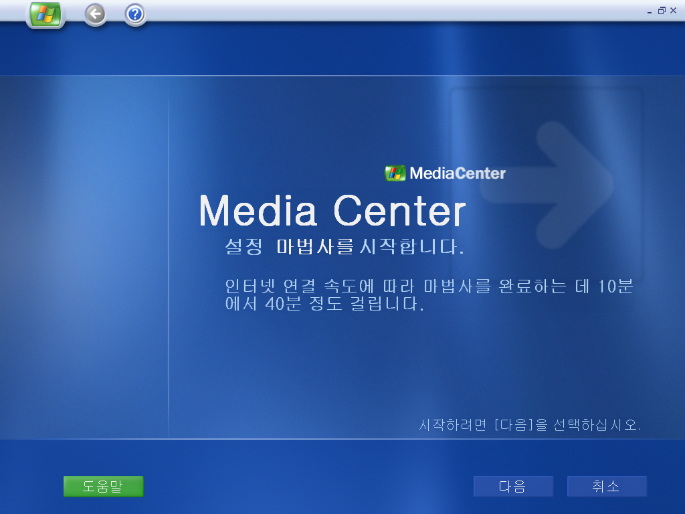This screenshot has width=685, height=514.
Task: Cancel setup with the 취소 button
Action: tap(607, 486)
